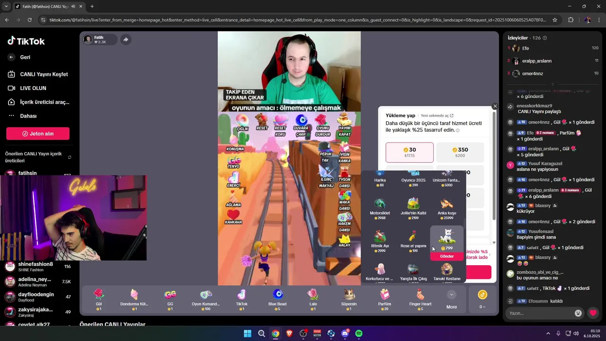
Task: Select the 30 coin recharge option
Action: [x=410, y=153]
